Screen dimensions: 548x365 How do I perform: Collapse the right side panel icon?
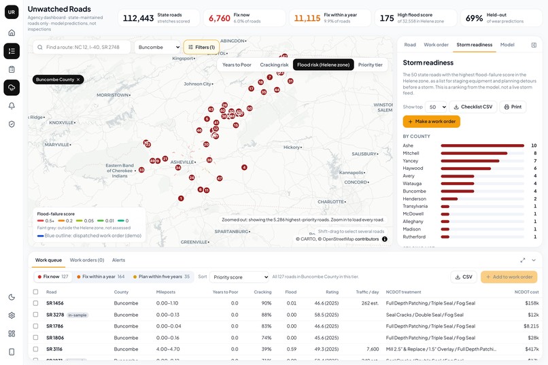coord(534,45)
